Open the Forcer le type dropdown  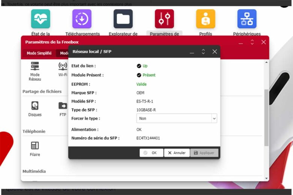click(177, 118)
